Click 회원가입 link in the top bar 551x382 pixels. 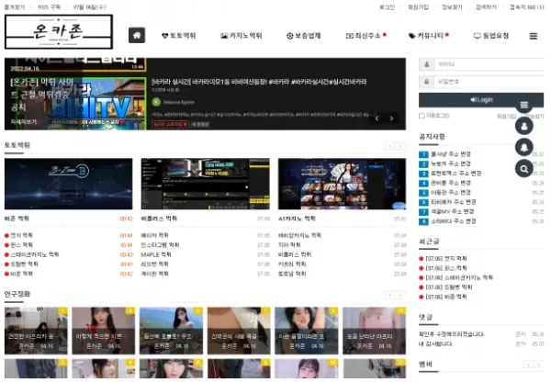pos(418,7)
